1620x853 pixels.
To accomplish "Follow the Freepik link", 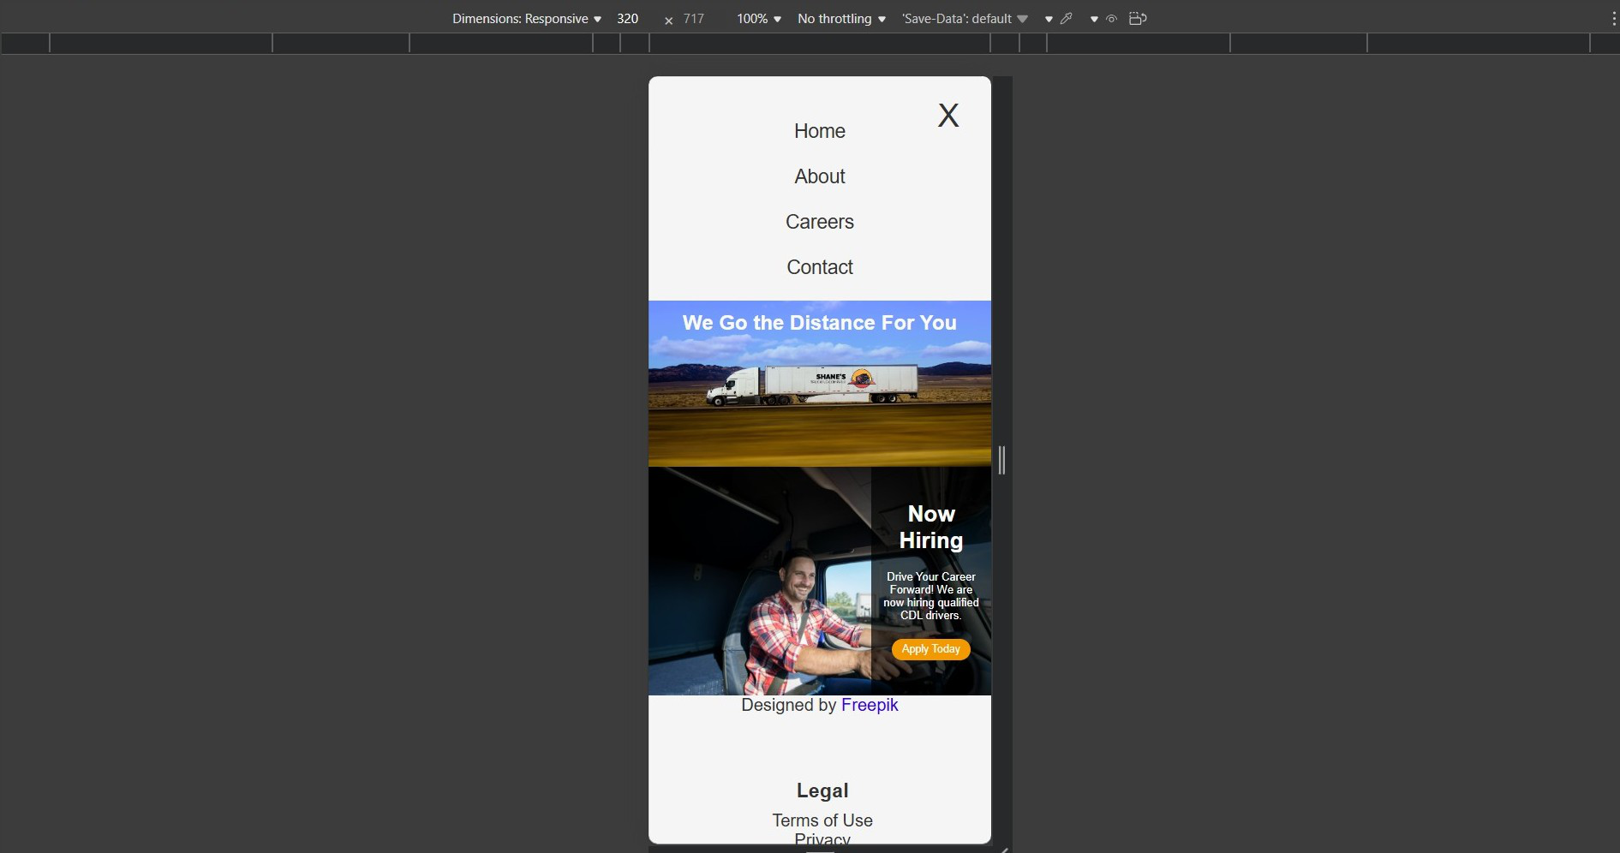I will click(870, 705).
